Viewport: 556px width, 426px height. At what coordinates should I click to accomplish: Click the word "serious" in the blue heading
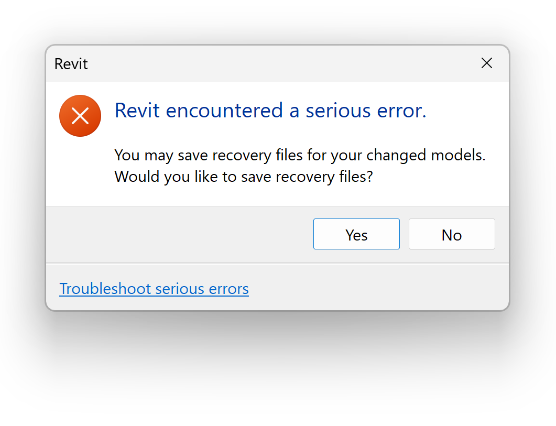(339, 111)
